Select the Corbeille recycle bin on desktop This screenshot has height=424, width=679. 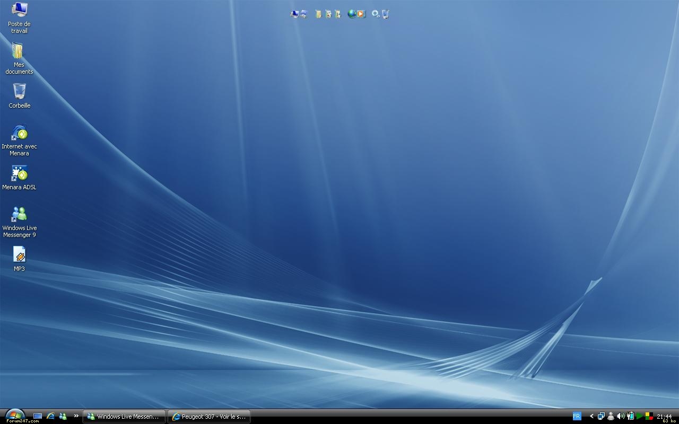tap(19, 96)
